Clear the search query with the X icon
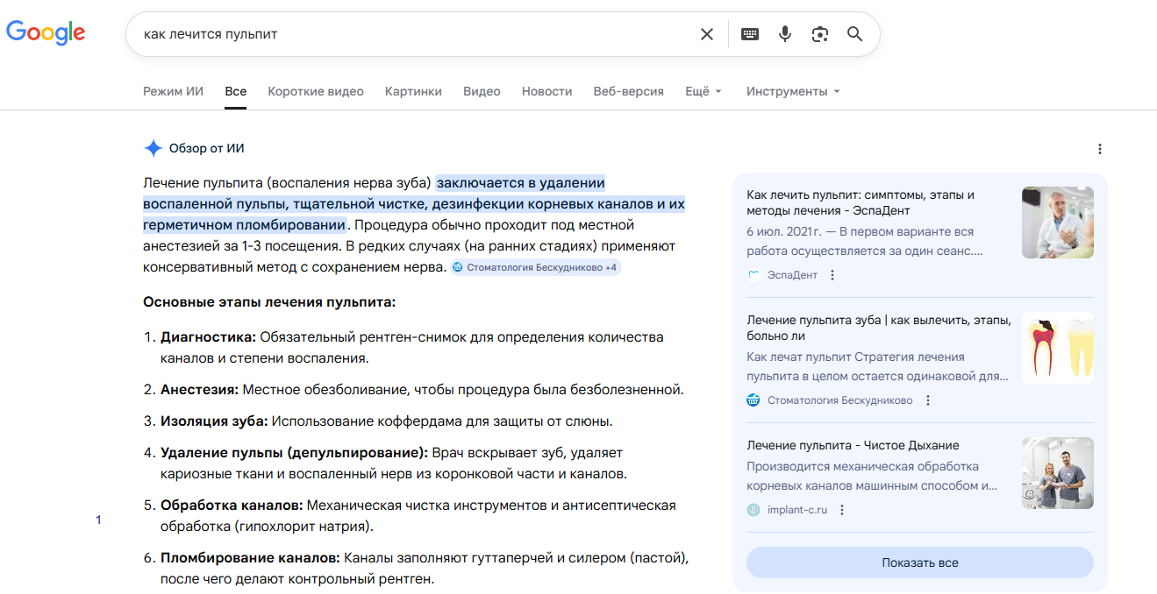1157x594 pixels. (x=707, y=33)
